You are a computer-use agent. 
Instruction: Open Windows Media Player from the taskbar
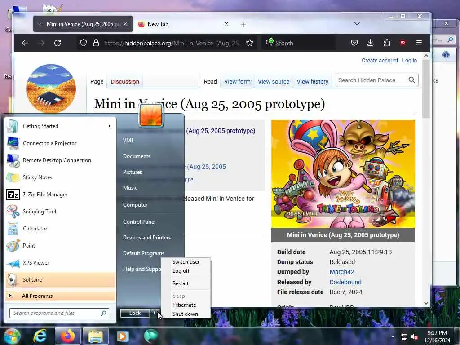coord(123,336)
